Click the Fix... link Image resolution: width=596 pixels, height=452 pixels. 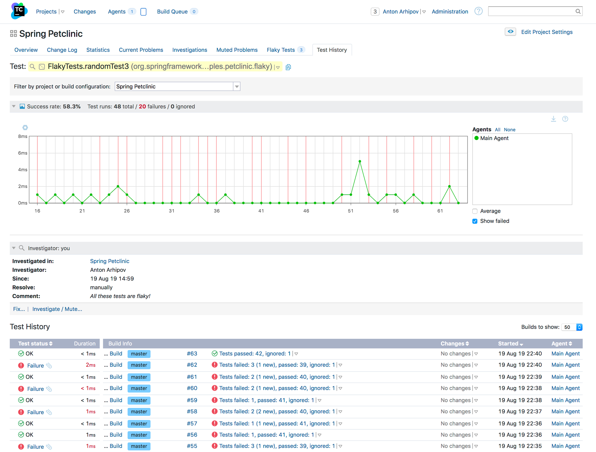pyautogui.click(x=19, y=309)
